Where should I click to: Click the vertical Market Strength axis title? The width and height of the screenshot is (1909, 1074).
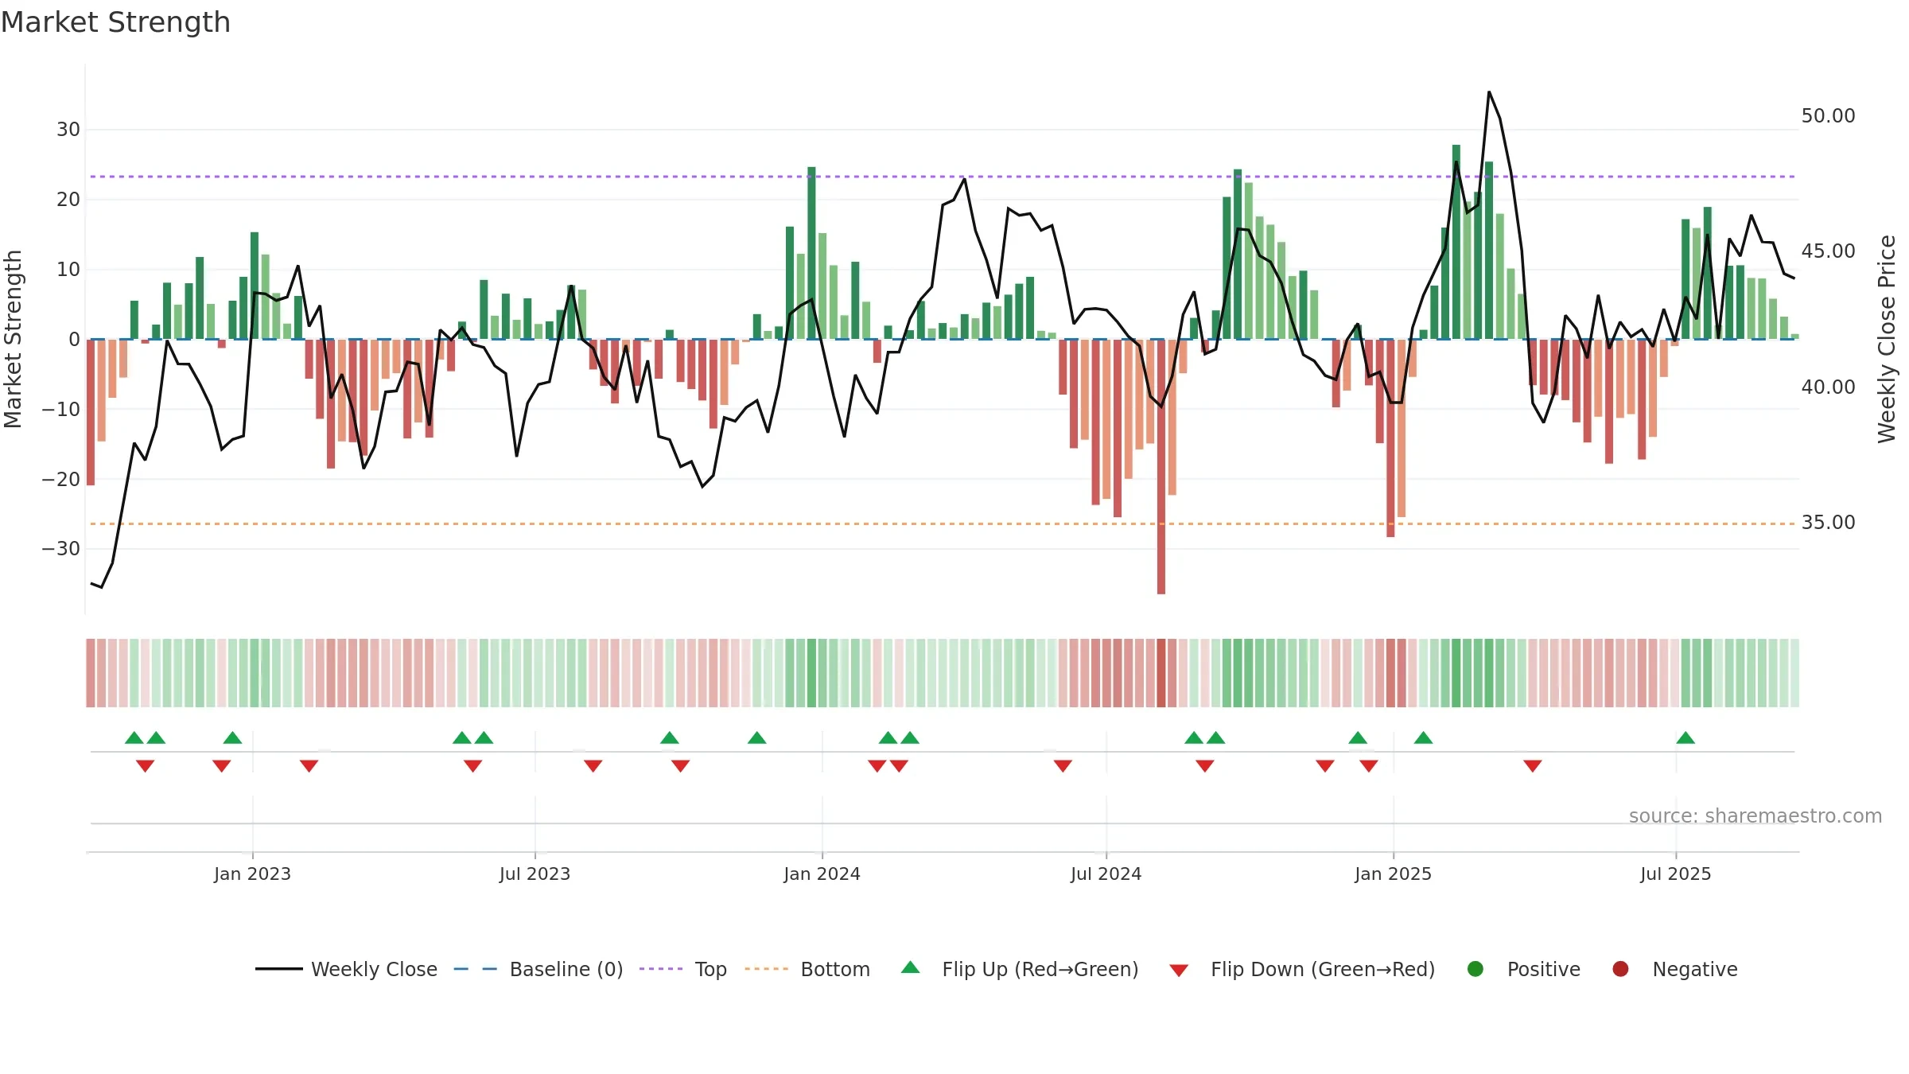click(x=13, y=339)
